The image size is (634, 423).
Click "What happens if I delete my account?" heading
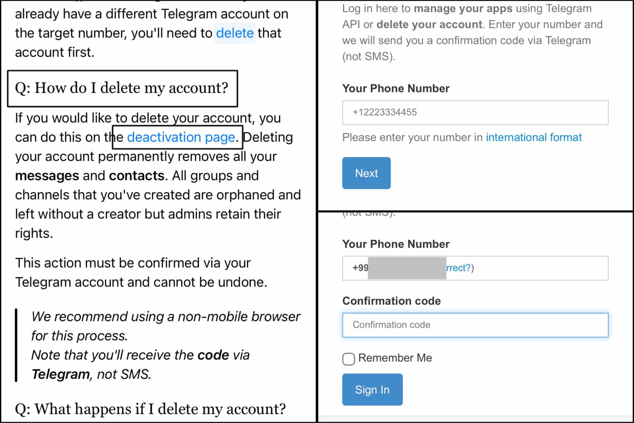click(x=150, y=409)
